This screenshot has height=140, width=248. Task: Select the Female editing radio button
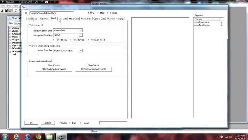pyautogui.click(x=108, y=13)
